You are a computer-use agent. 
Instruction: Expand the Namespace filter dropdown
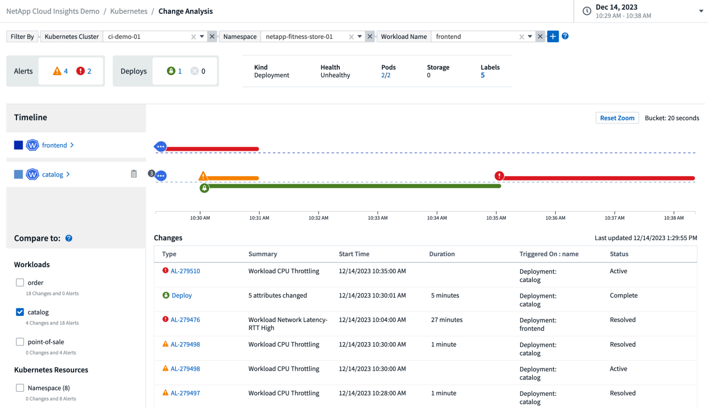click(360, 37)
